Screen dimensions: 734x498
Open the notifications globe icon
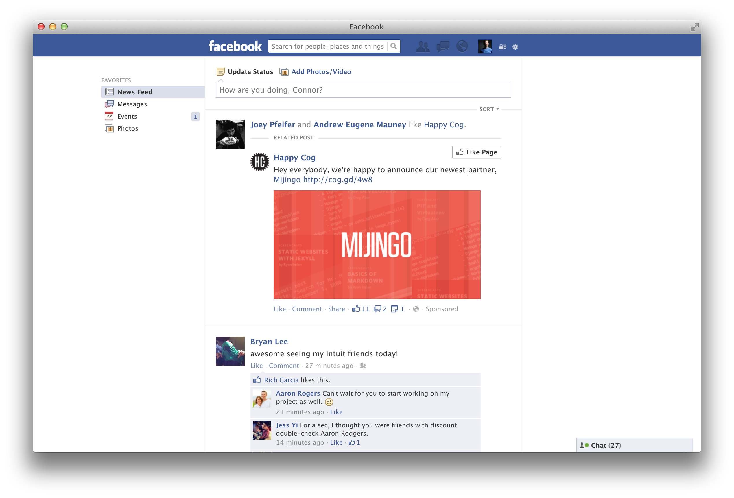pos(462,47)
